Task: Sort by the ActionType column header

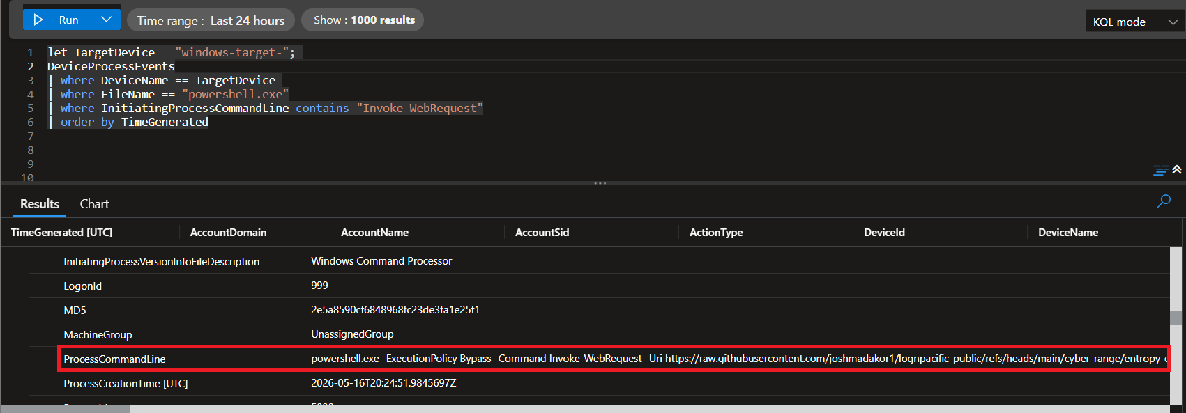Action: click(x=716, y=233)
